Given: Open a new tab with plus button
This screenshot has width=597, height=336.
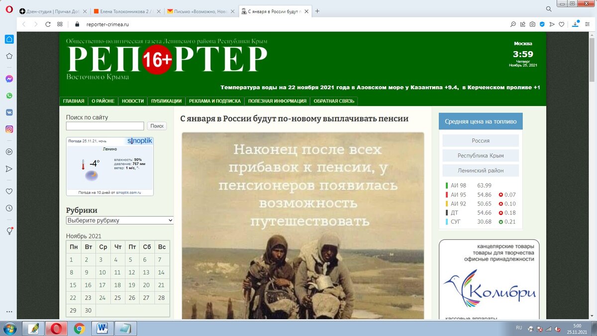Looking at the screenshot, I should coord(317,11).
